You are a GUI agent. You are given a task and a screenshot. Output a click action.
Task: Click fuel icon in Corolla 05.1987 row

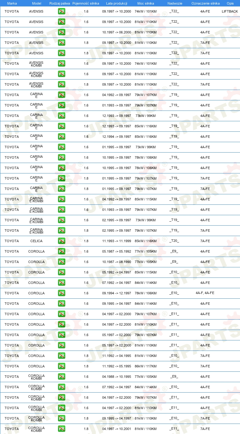click(x=61, y=251)
